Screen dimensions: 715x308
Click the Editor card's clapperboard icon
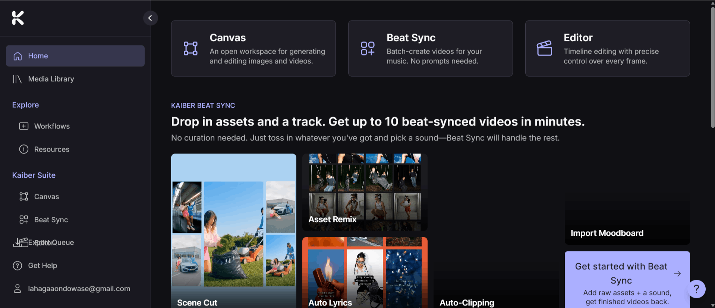click(x=545, y=48)
